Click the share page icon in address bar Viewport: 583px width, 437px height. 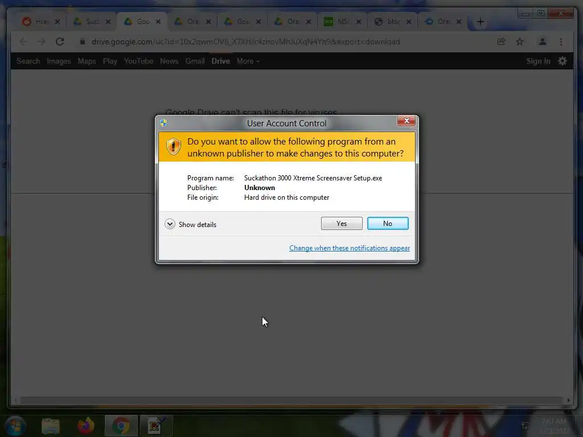tap(501, 42)
